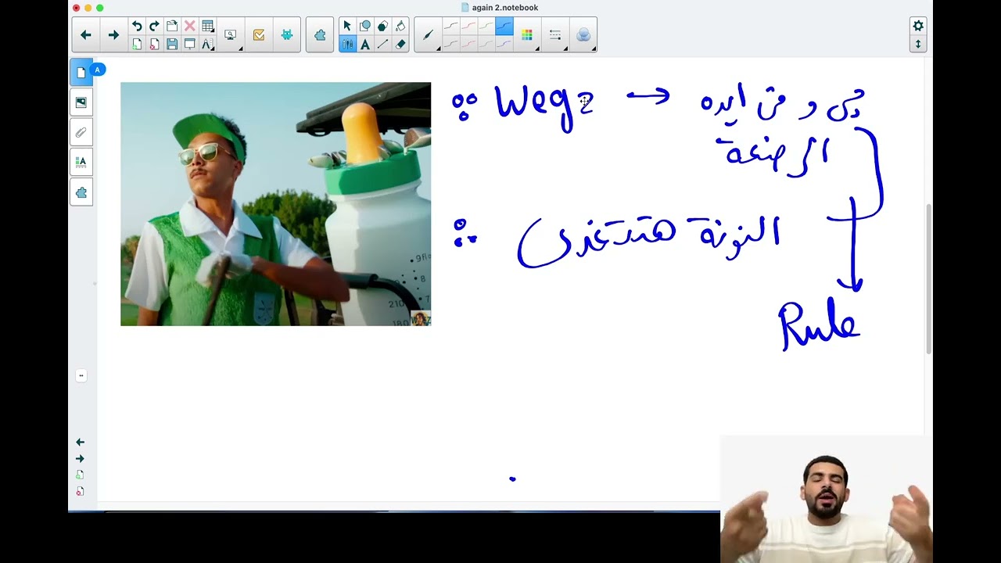Click the 'again 2.notebook' window title
Screen dimensions: 1001x563
point(505,7)
